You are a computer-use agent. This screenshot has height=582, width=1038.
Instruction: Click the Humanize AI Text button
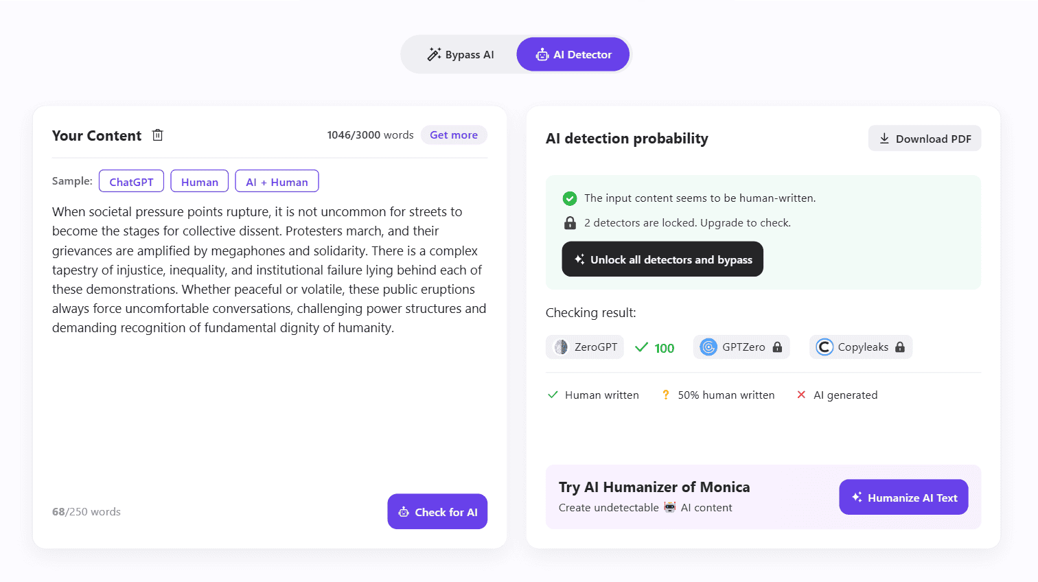(x=903, y=498)
